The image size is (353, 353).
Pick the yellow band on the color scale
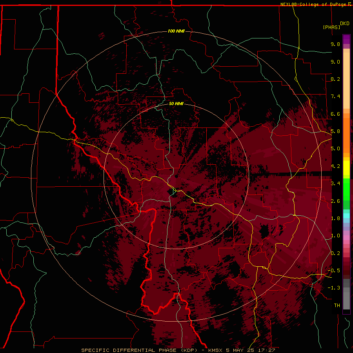[x=346, y=168]
